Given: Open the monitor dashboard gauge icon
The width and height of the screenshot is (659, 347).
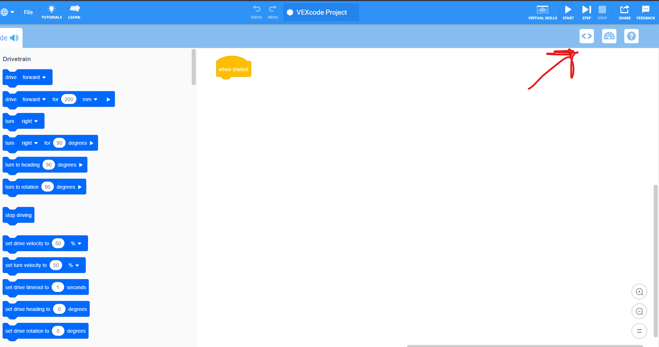Looking at the screenshot, I should 609,36.
